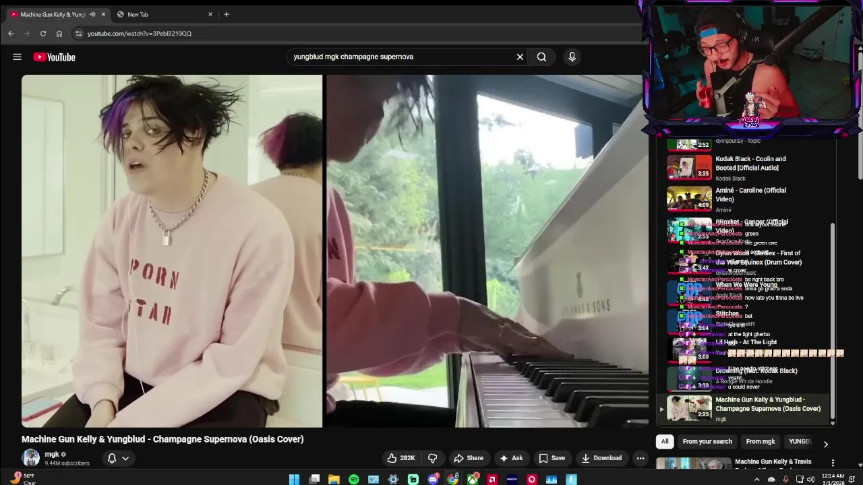This screenshot has height=485, width=863.
Task: Open the three-dots more actions menu
Action: (641, 458)
